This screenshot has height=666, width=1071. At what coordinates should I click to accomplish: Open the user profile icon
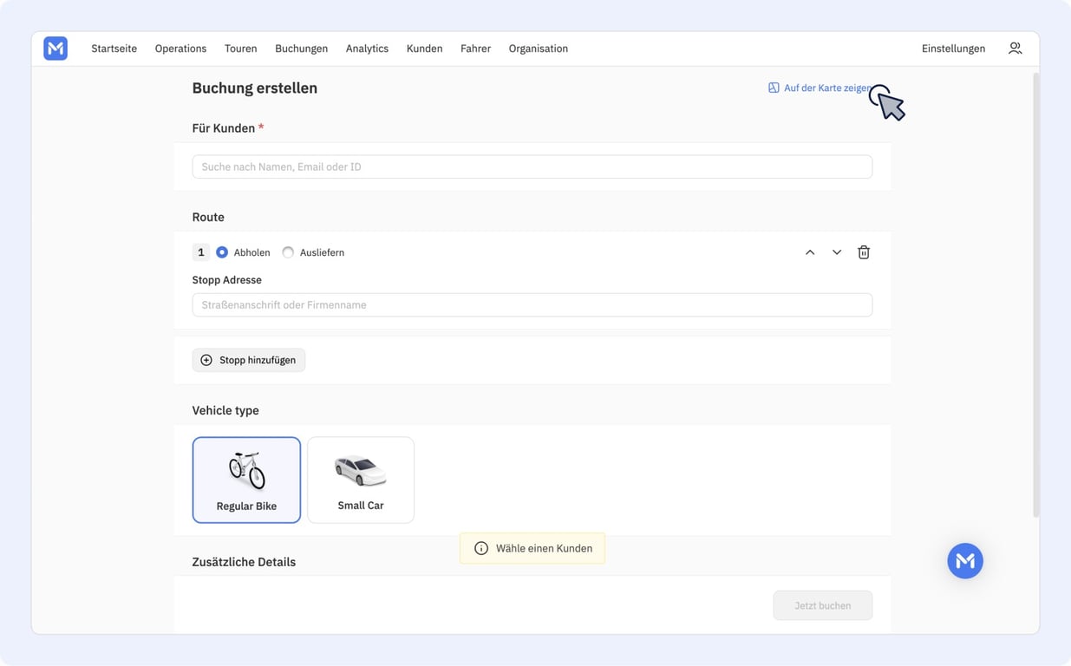pyautogui.click(x=1015, y=49)
